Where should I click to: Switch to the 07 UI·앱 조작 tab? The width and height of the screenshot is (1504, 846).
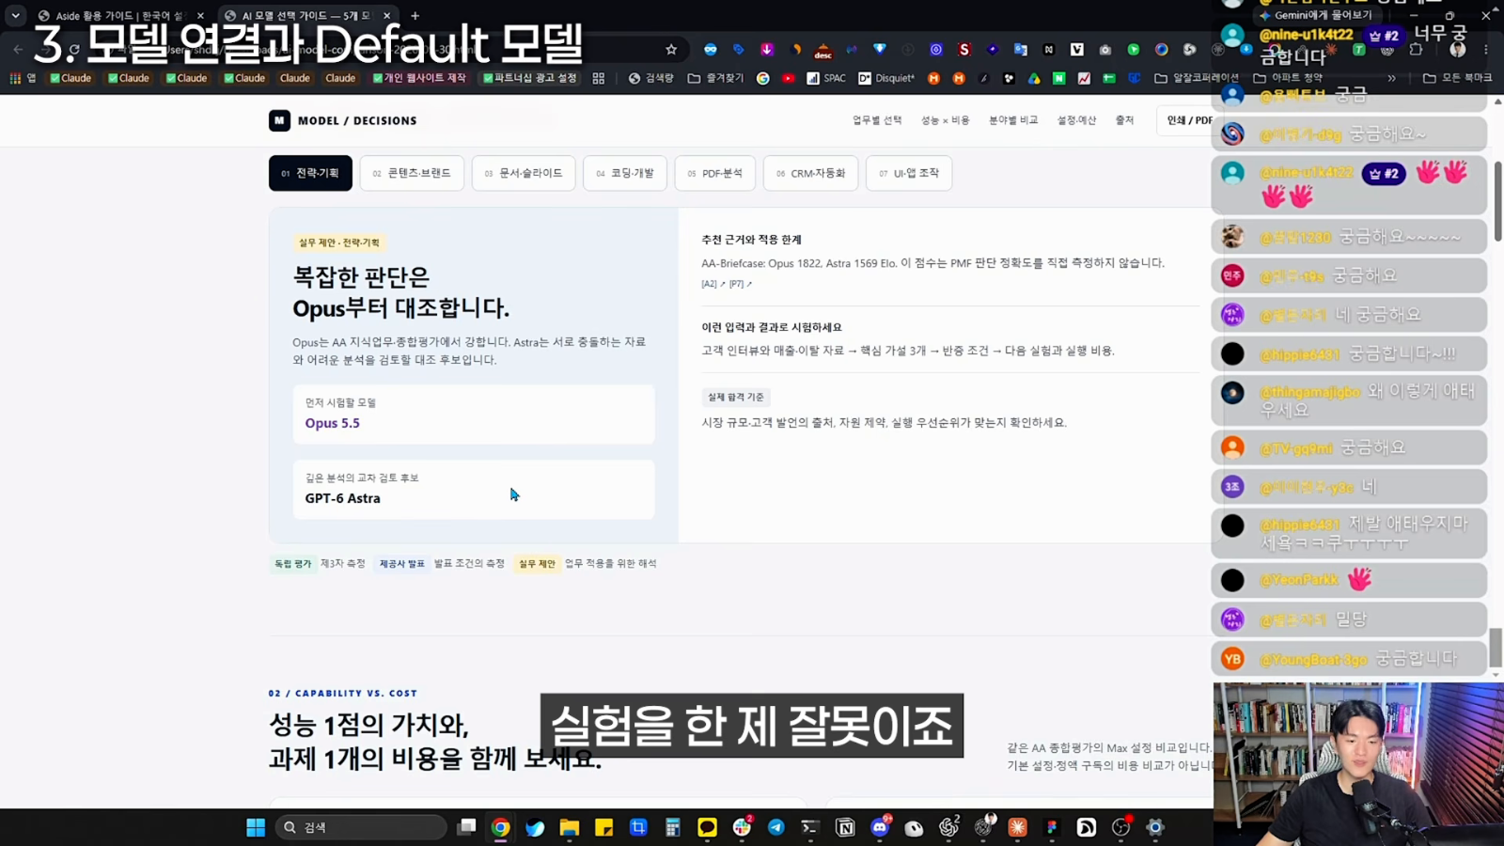pyautogui.click(x=909, y=173)
